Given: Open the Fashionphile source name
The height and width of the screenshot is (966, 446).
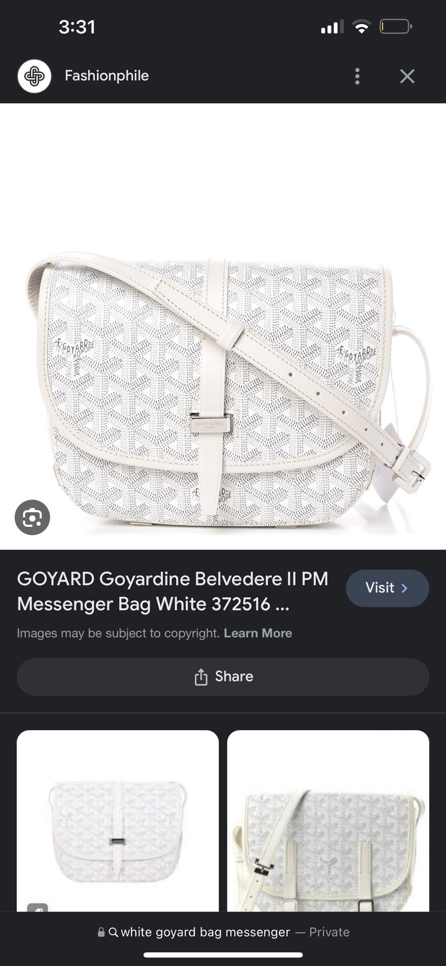Looking at the screenshot, I should point(107,75).
